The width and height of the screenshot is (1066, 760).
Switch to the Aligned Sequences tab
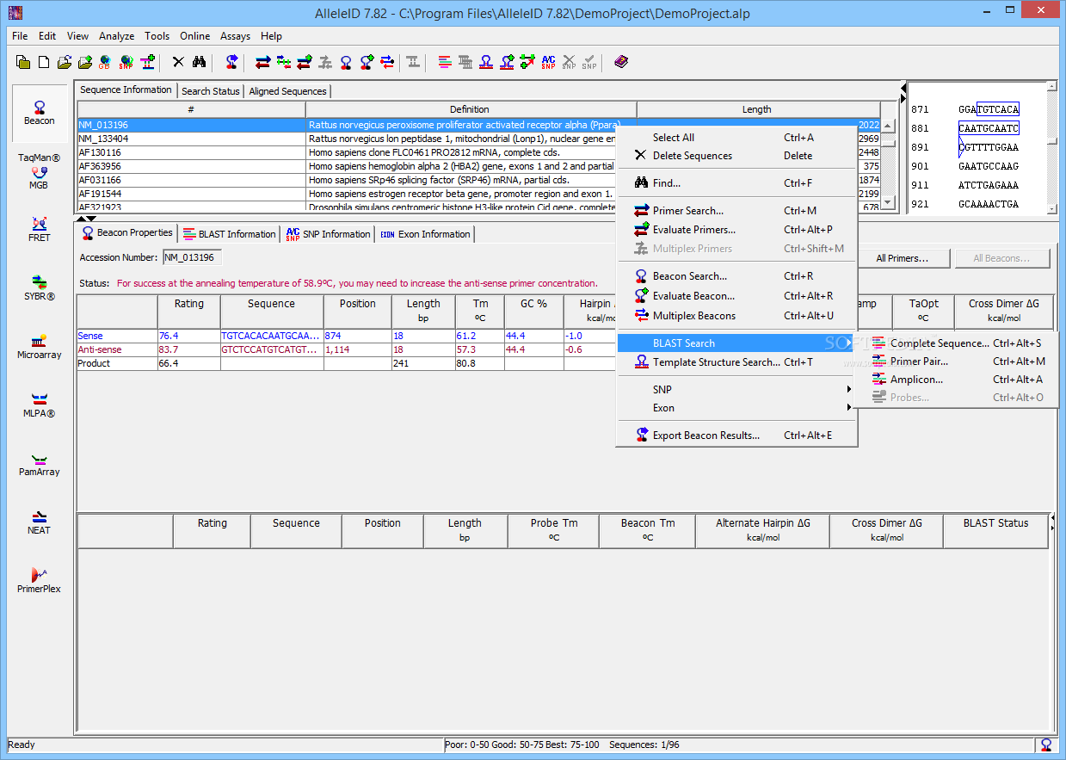(x=287, y=91)
